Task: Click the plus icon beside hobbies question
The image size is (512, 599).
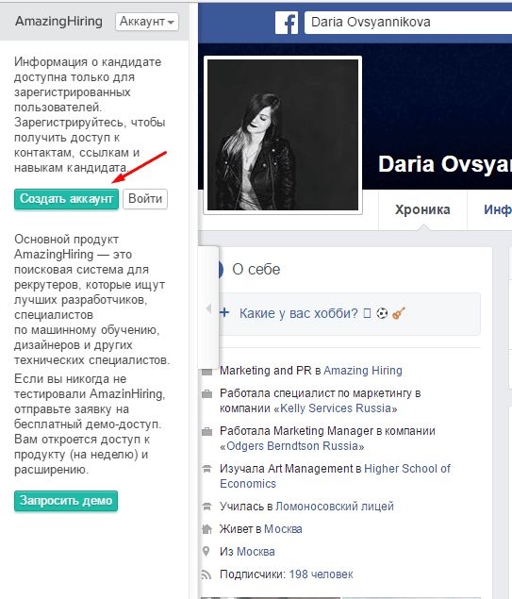Action: (x=224, y=312)
